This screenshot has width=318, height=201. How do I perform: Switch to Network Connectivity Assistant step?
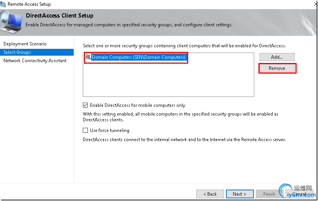(x=35, y=61)
